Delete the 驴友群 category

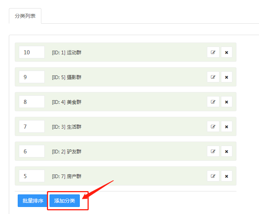[226, 152]
